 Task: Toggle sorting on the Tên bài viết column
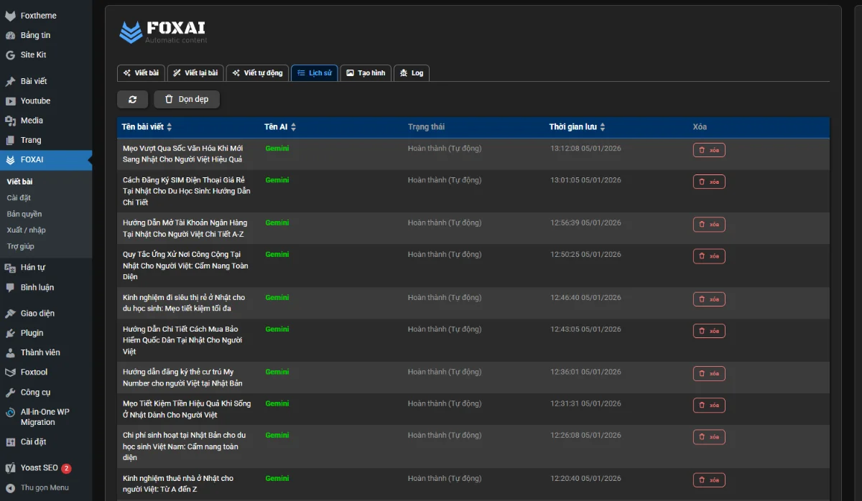[170, 126]
